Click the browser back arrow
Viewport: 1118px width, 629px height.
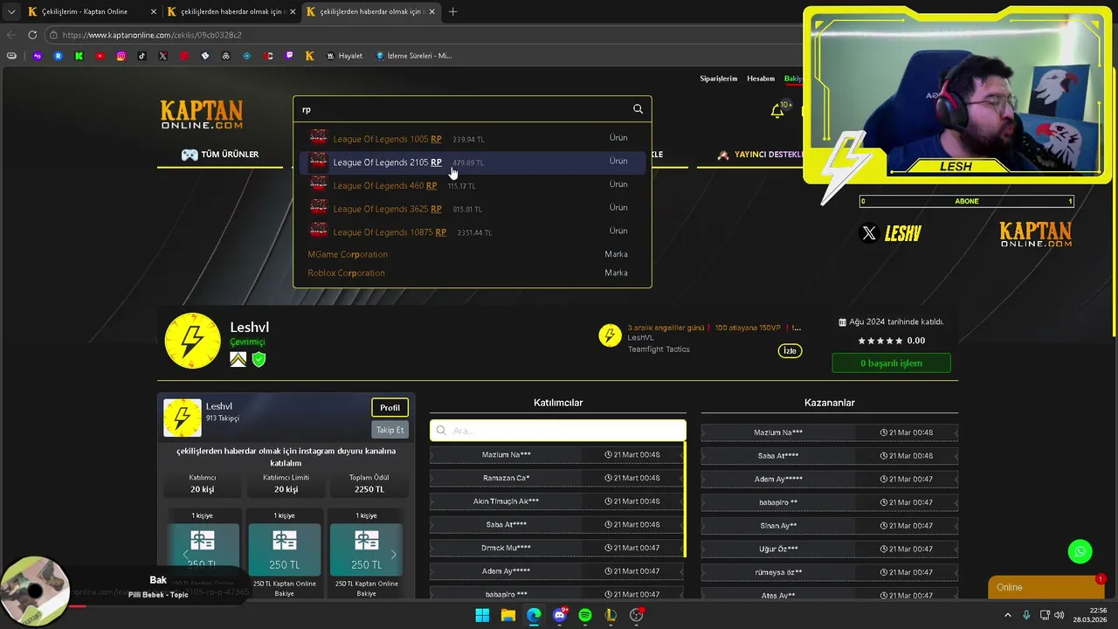click(11, 35)
